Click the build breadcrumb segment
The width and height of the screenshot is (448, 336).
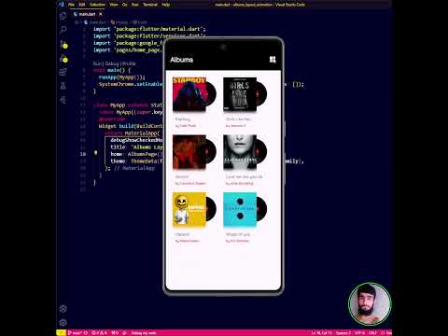click(x=139, y=22)
